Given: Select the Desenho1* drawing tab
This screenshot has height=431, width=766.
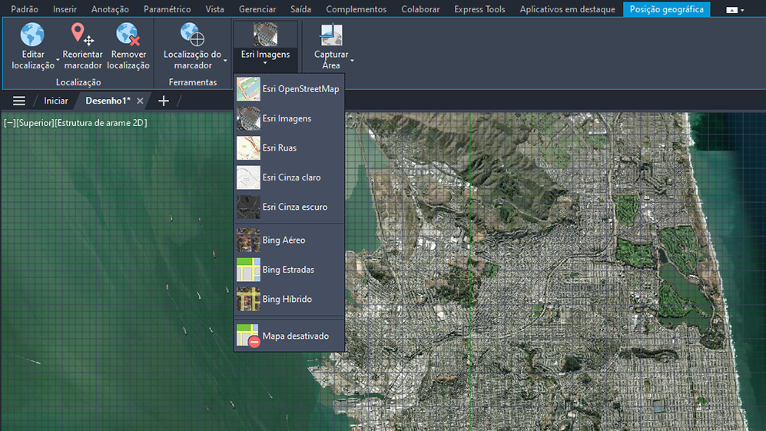Looking at the screenshot, I should [108, 101].
